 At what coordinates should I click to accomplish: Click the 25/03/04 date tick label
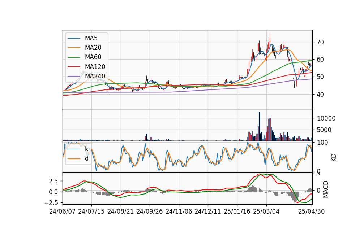(266, 212)
